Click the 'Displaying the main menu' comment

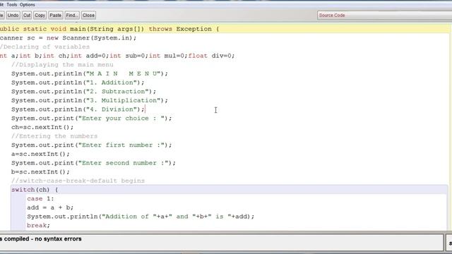(62, 64)
